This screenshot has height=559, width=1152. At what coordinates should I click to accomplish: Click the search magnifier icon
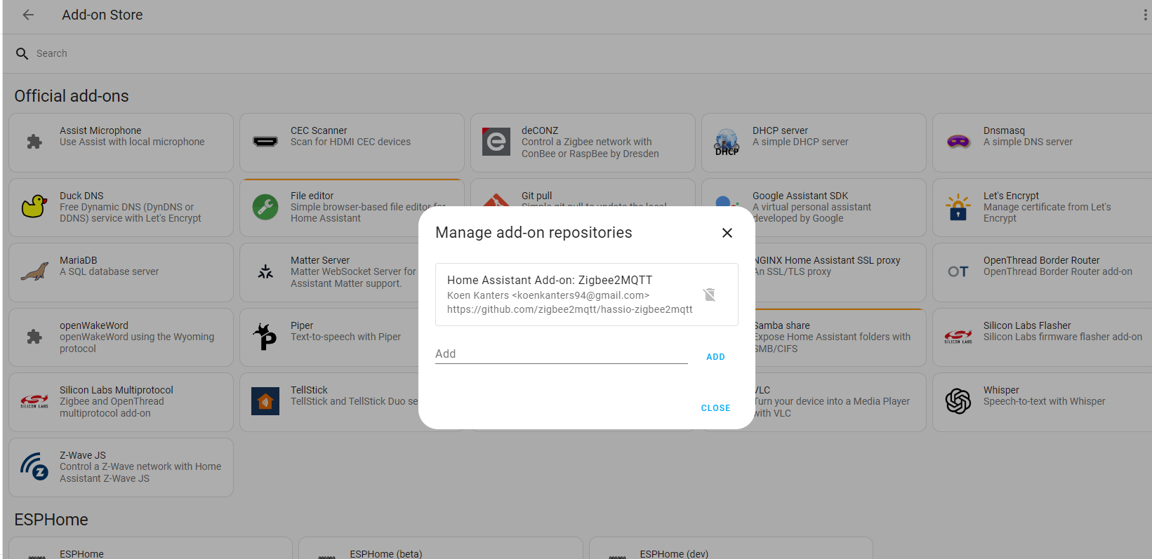coord(22,53)
